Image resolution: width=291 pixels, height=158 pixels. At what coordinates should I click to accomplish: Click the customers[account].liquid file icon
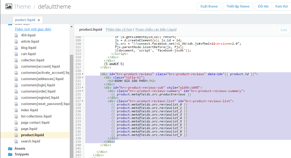pyautogui.click(x=16, y=67)
